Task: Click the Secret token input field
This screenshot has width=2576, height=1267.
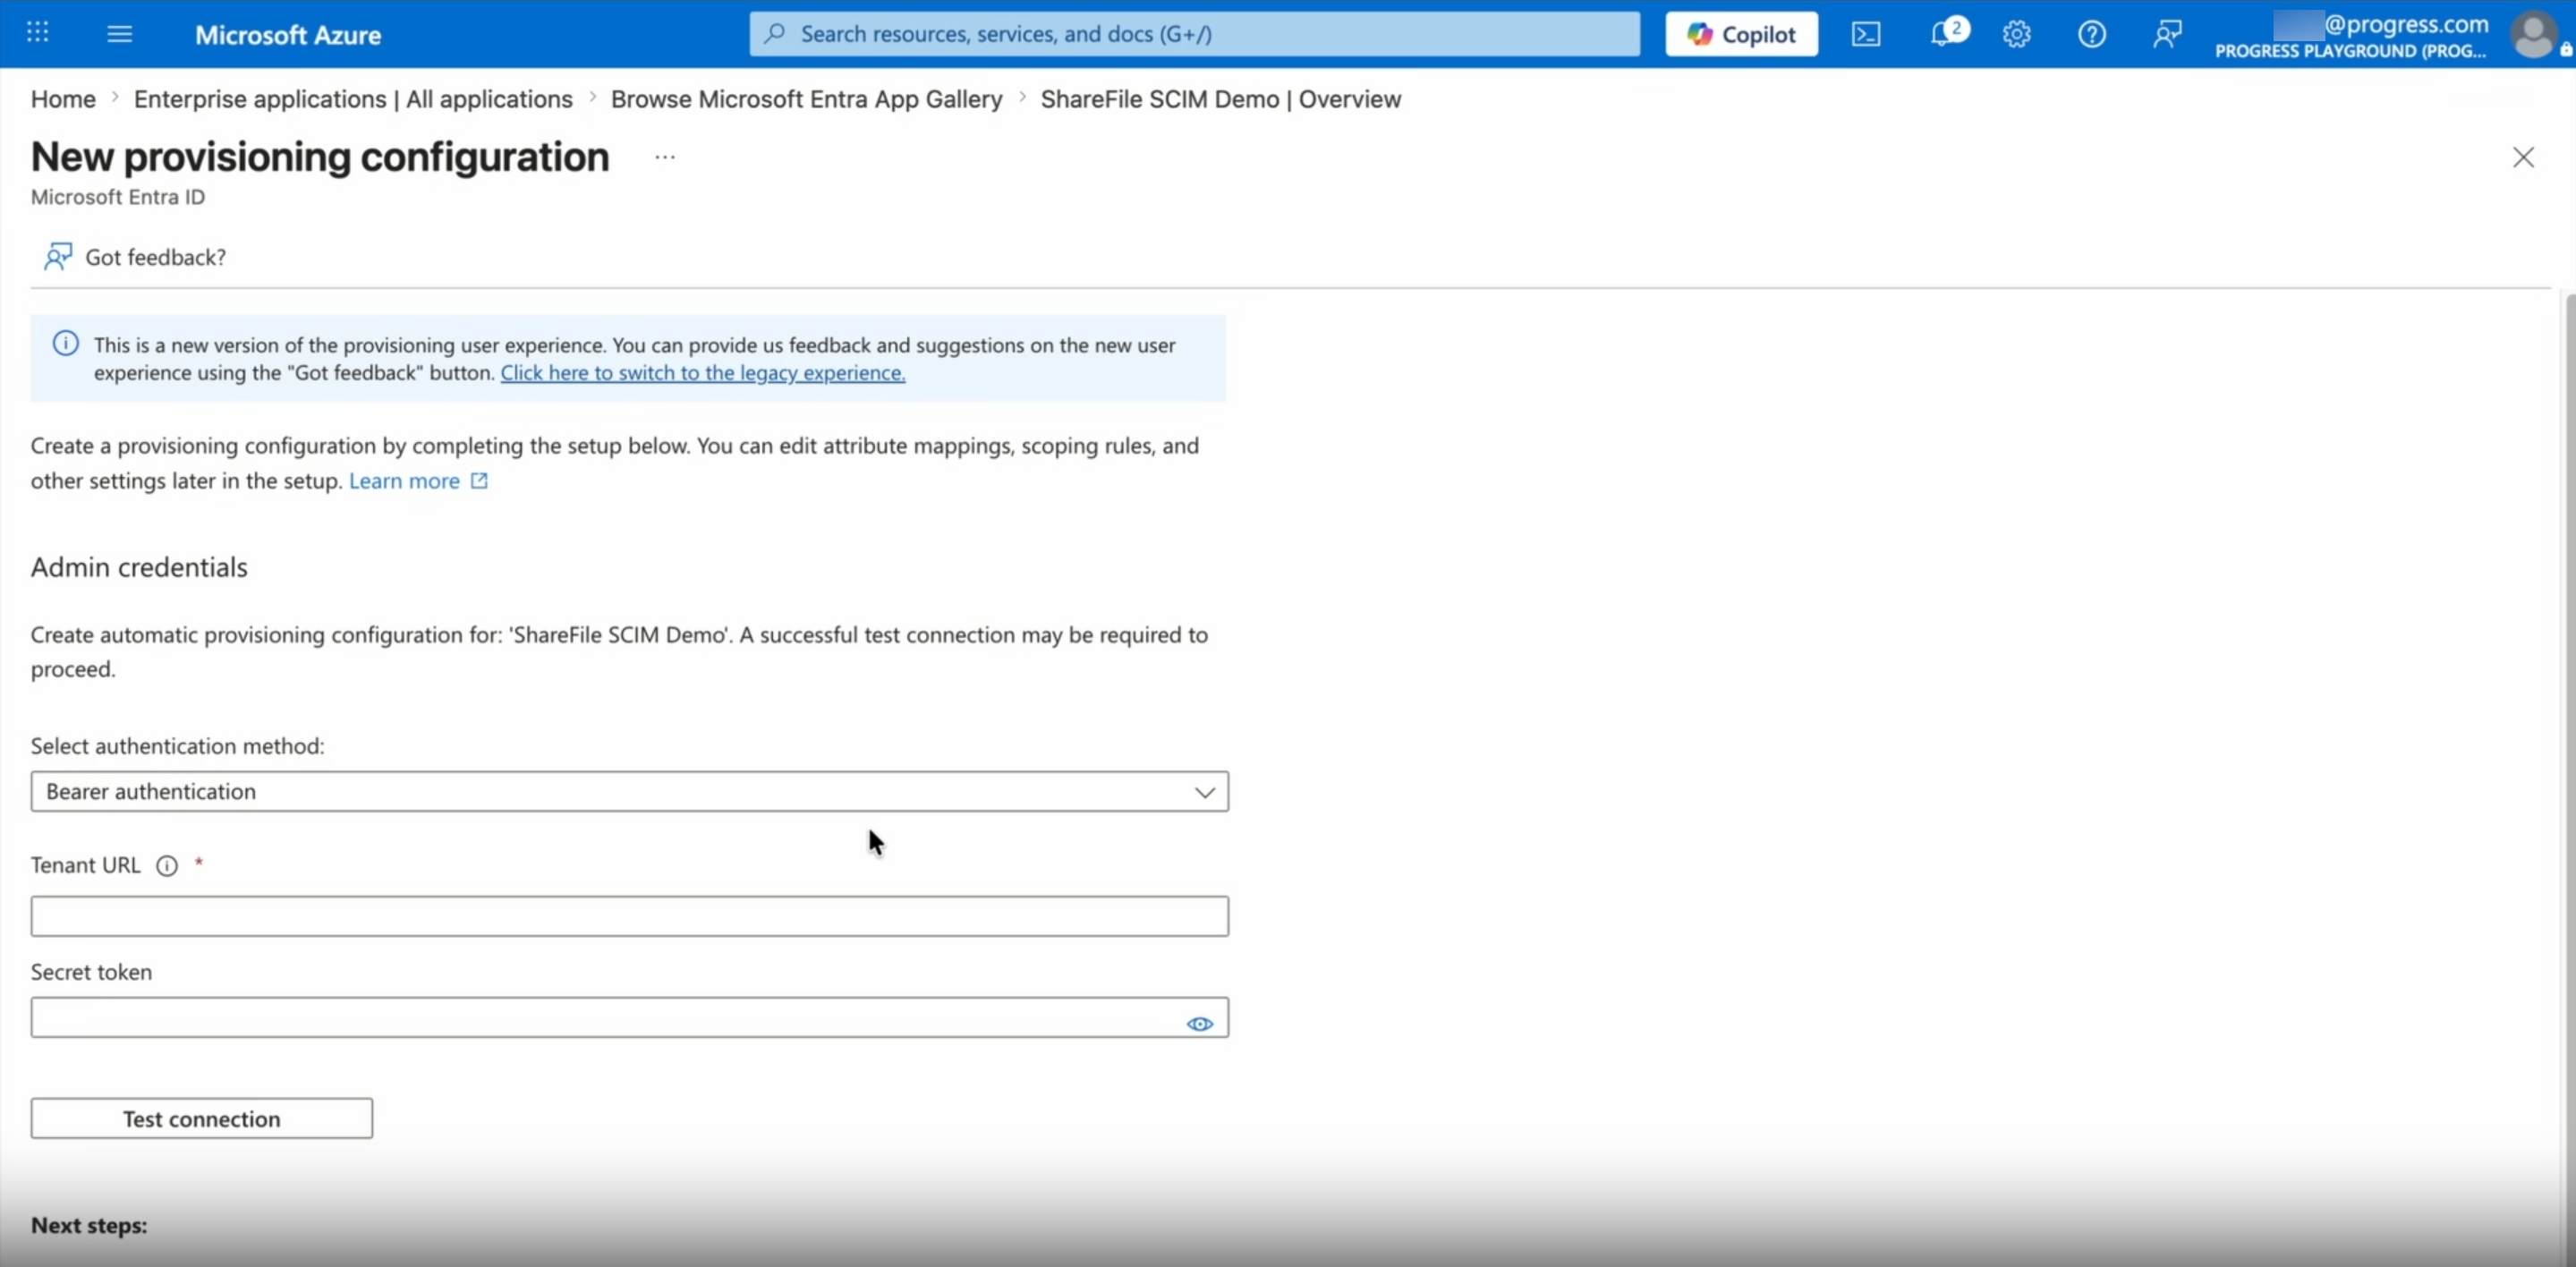Action: tap(629, 1017)
